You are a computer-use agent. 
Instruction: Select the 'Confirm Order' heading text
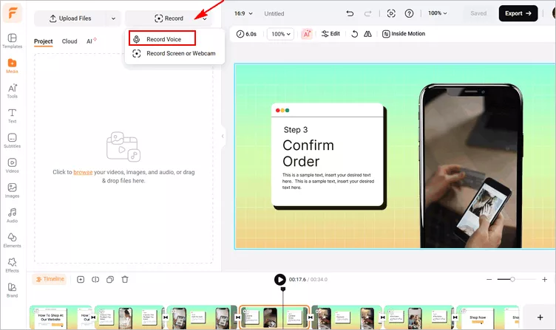308,154
